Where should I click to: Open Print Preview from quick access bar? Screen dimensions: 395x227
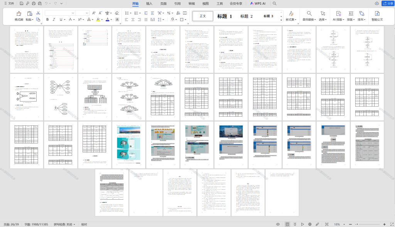click(40, 3)
